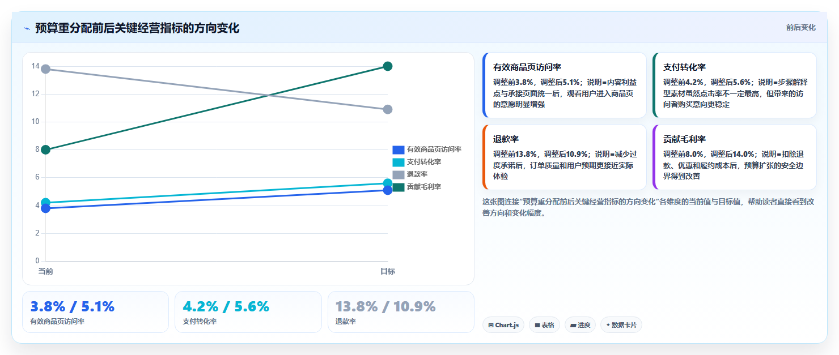Click the title 预算重分配前后关键经营指标的方向变化
Viewport: 839px width, 355px height.
click(137, 28)
